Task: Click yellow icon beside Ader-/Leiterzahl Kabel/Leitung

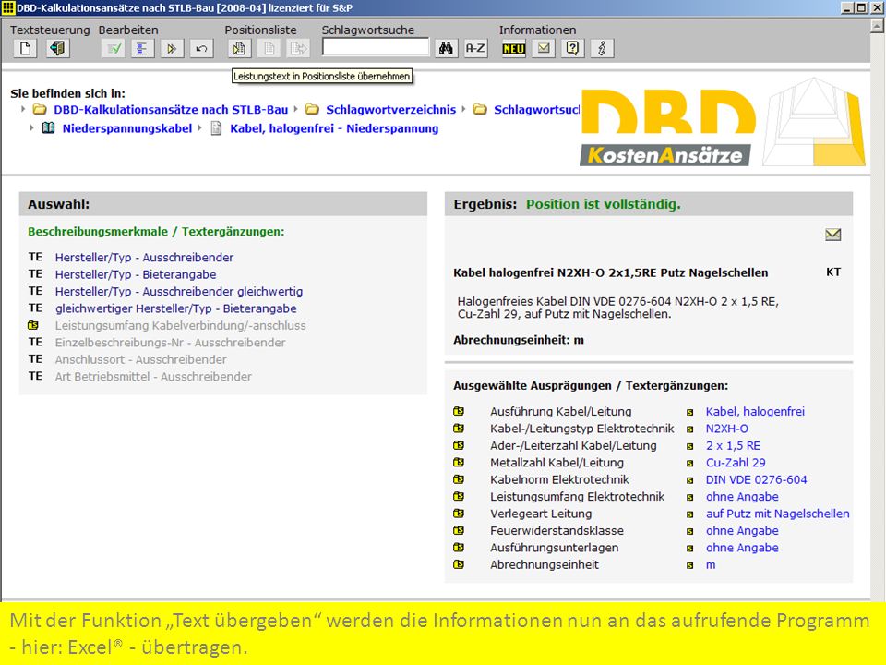Action: click(x=459, y=445)
